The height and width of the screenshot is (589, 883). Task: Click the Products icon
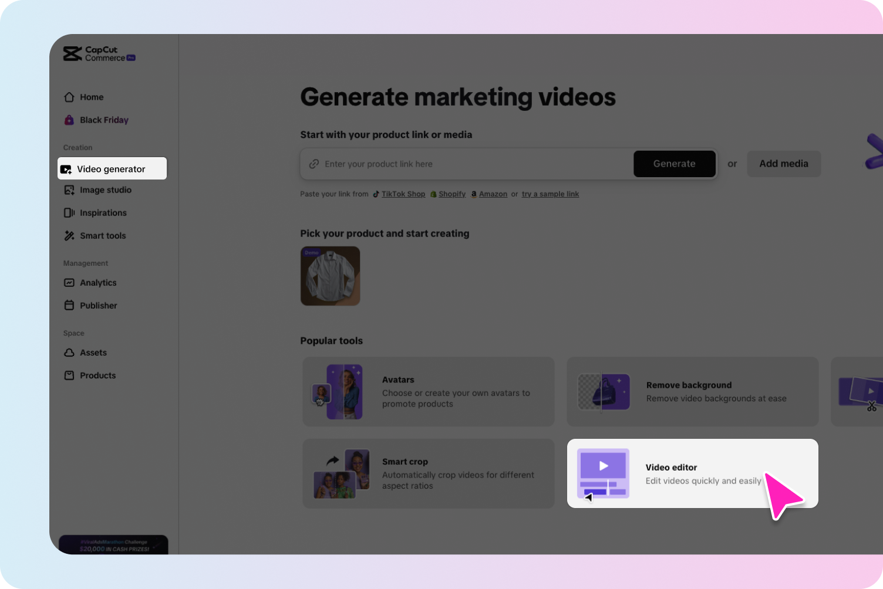70,375
